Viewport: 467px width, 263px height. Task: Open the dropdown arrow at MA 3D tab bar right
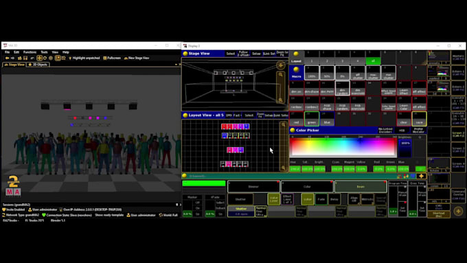(176, 65)
